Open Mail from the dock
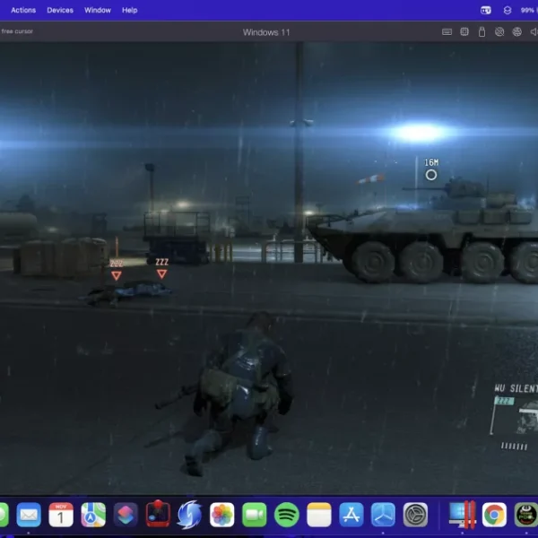The image size is (538, 538). point(29,515)
